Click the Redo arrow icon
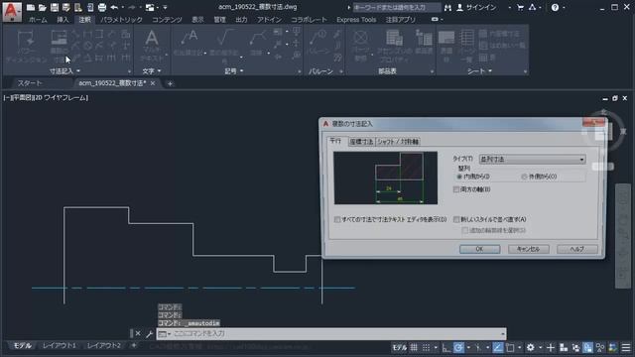The height and width of the screenshot is (357, 635). tap(132, 7)
